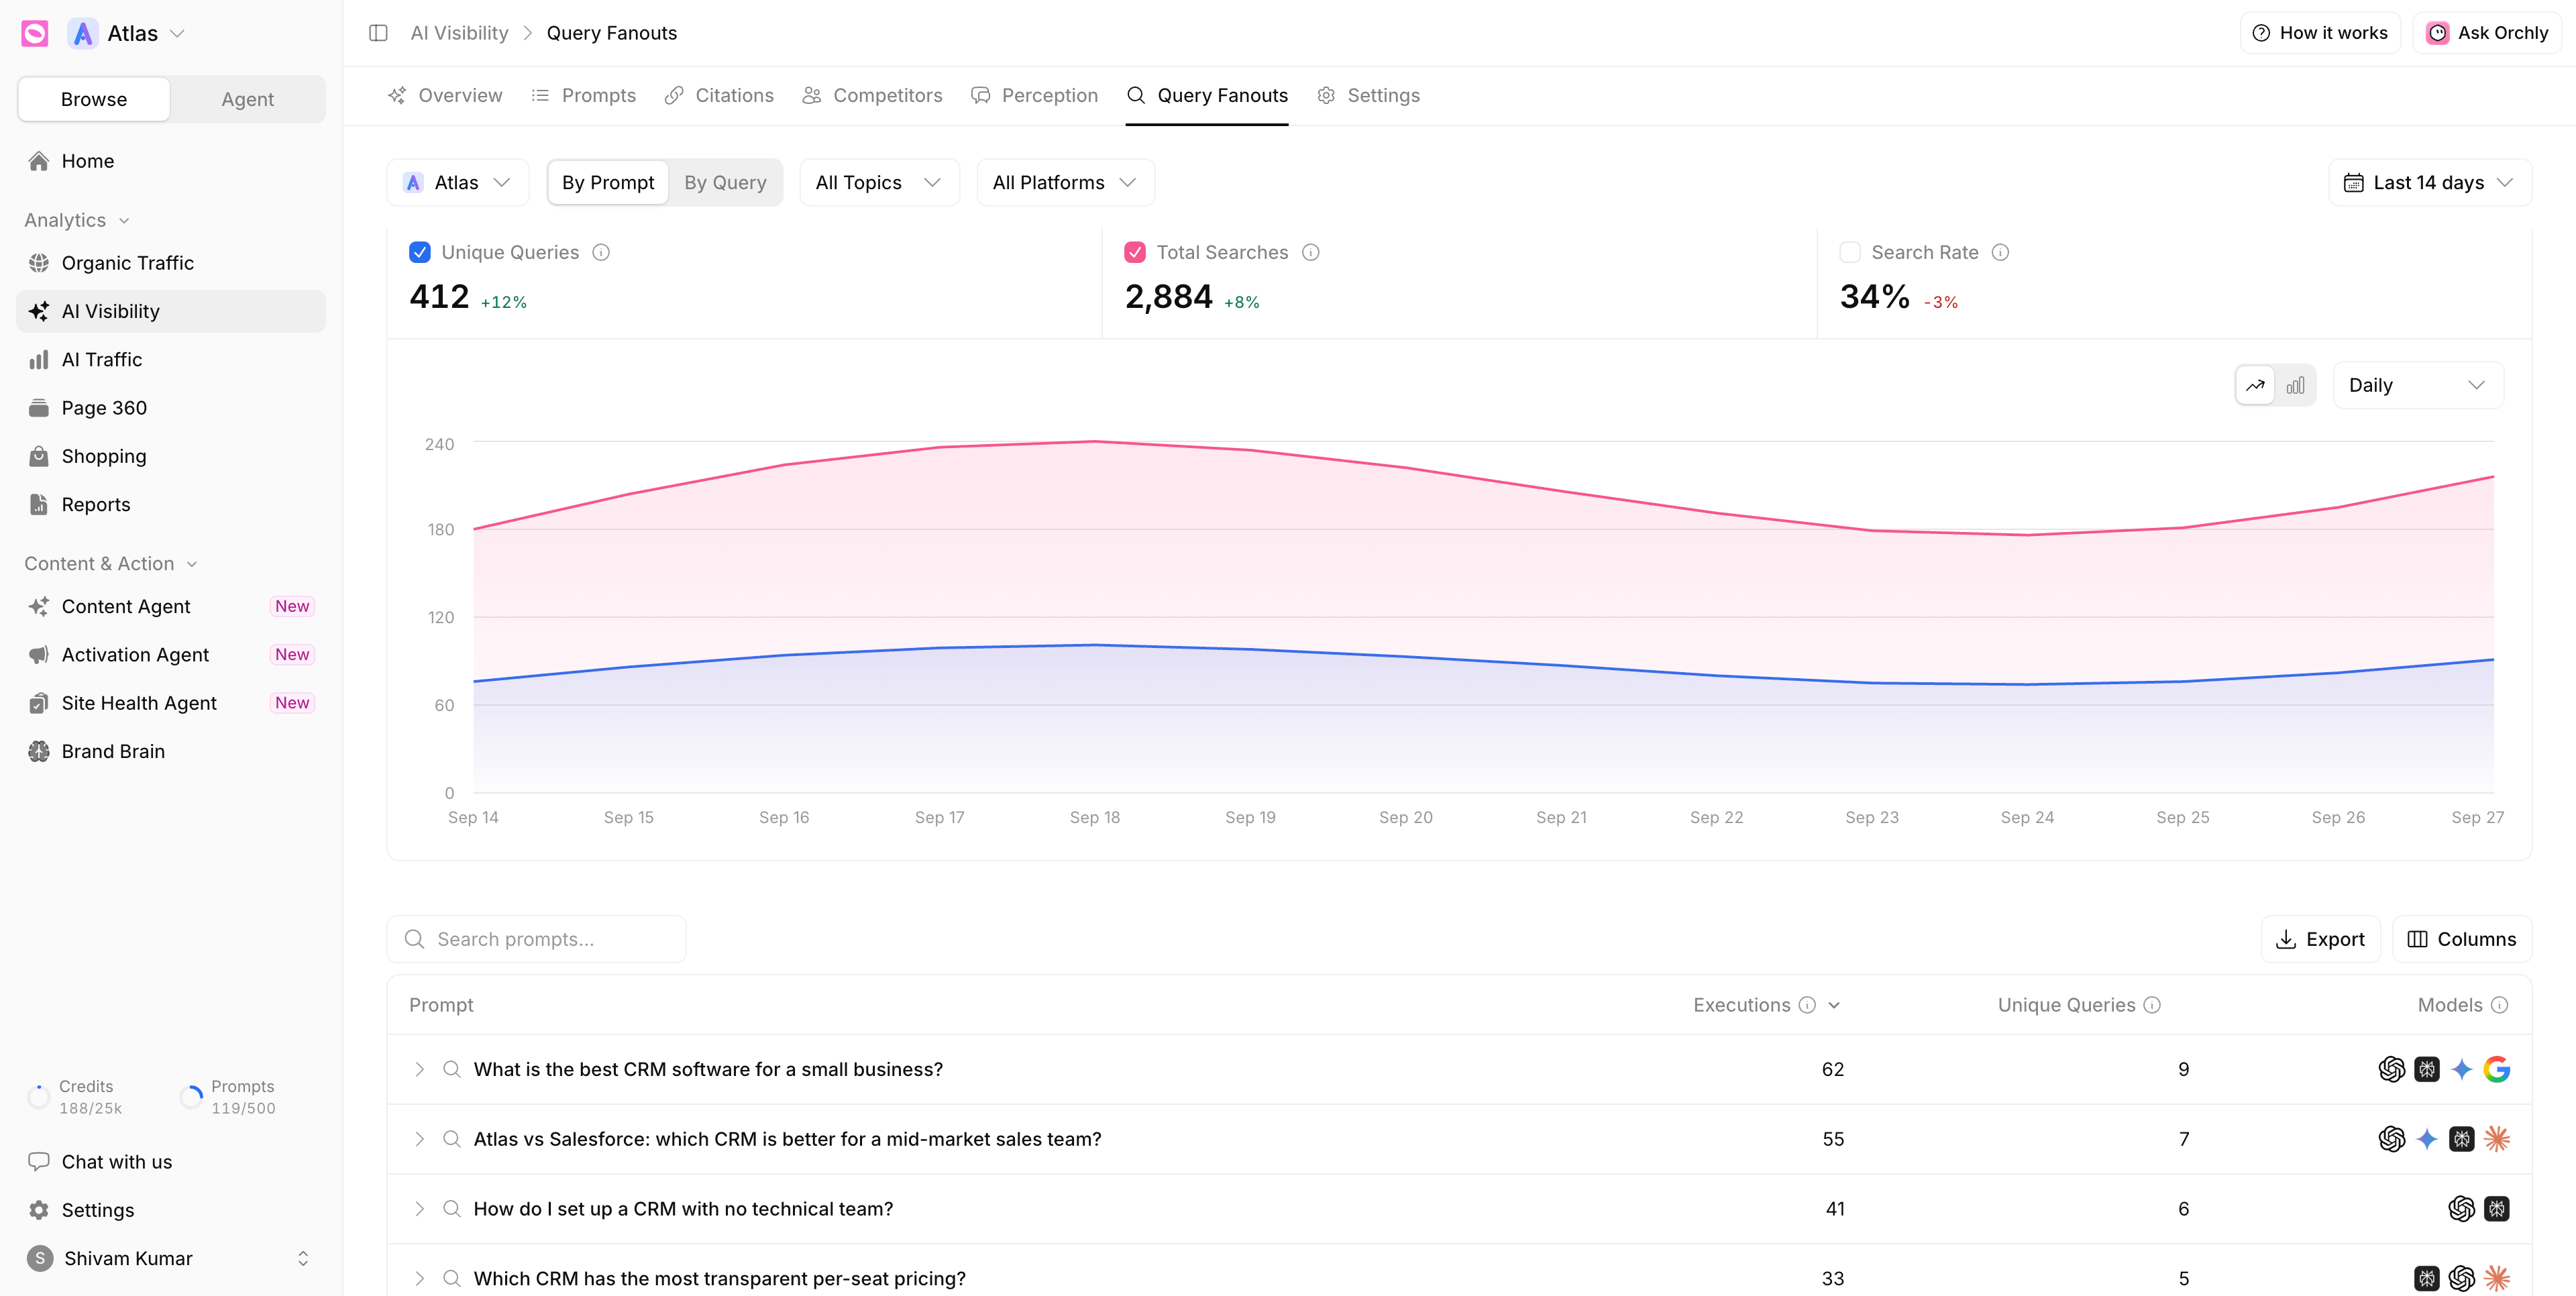
Task: Select the By Prompt view
Action: click(x=608, y=182)
